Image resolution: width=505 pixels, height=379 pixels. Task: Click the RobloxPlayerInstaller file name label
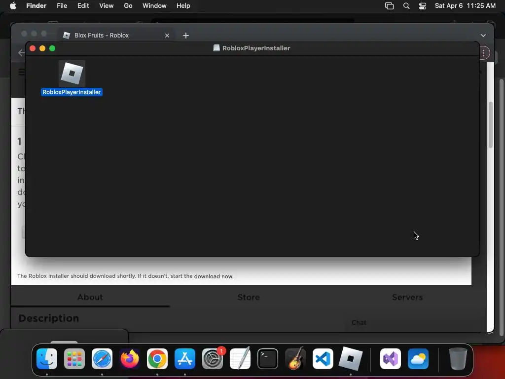coord(72,92)
